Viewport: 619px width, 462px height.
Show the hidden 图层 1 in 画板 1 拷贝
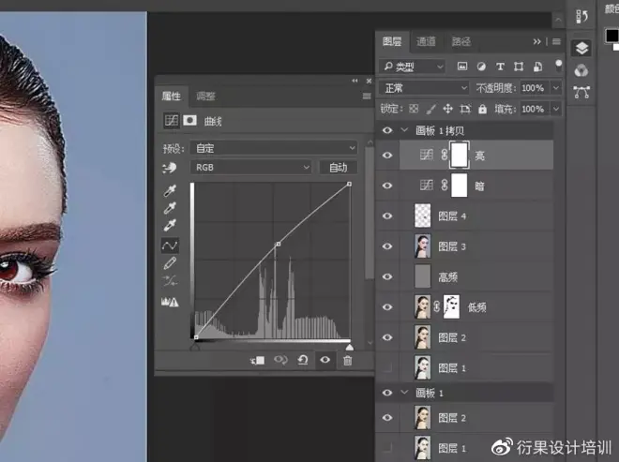click(387, 367)
